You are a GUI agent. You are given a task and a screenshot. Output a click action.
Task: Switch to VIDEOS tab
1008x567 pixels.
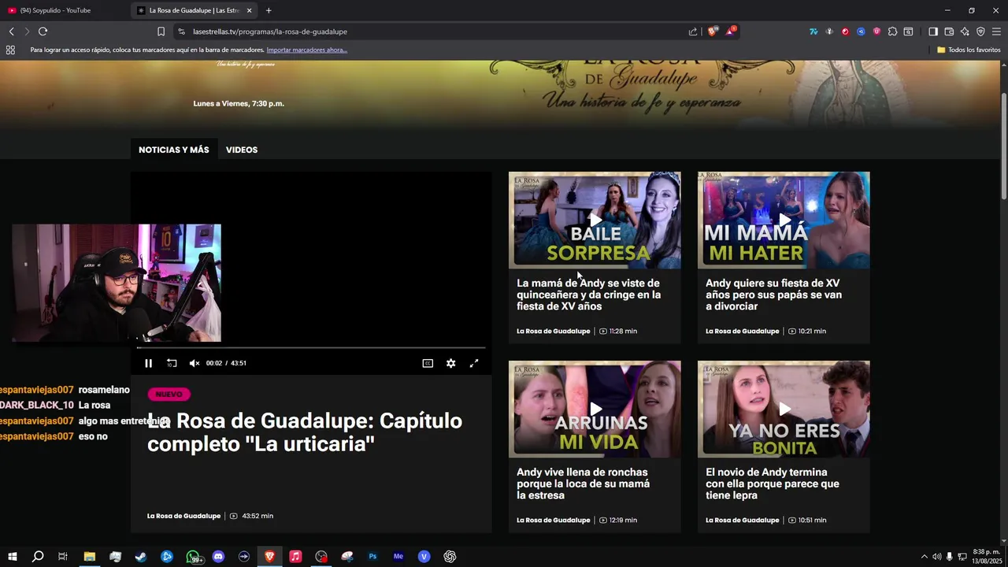242,150
